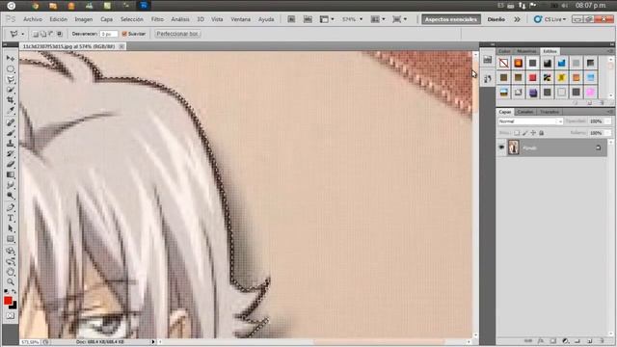Select the History Brush tool
The image size is (617, 347).
coord(11,154)
